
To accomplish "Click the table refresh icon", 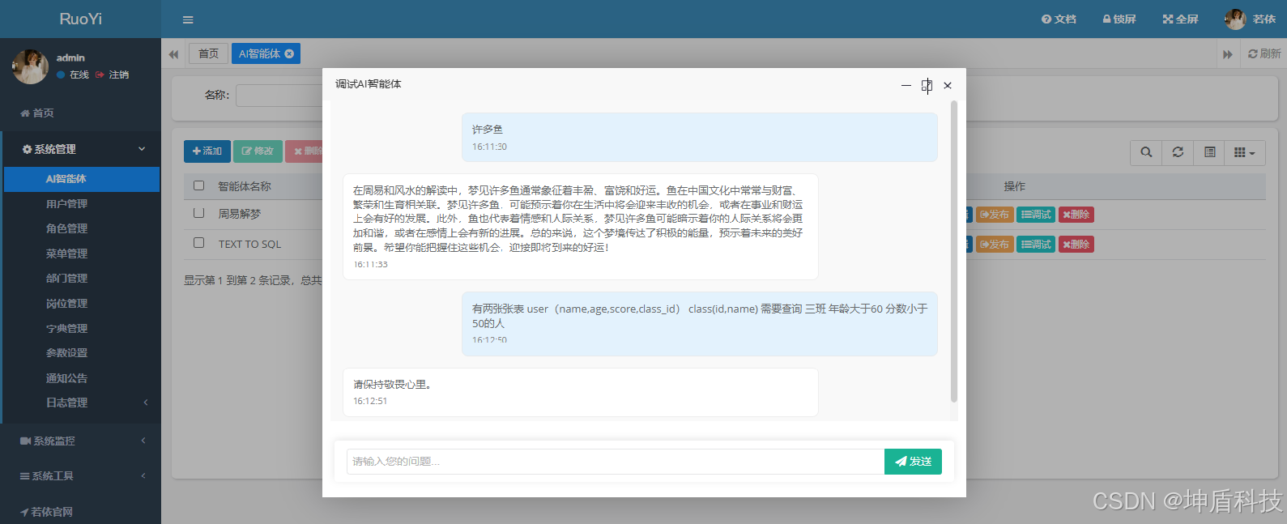I will pyautogui.click(x=1178, y=152).
